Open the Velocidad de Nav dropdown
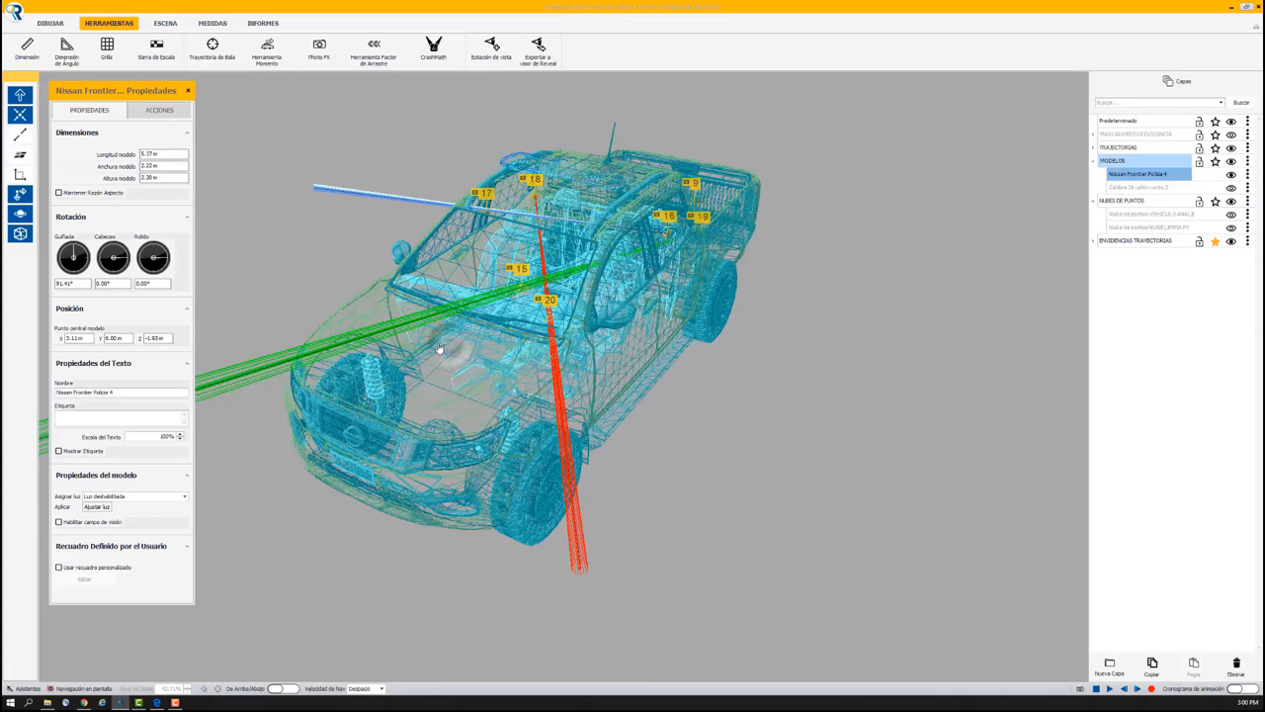 tap(366, 688)
